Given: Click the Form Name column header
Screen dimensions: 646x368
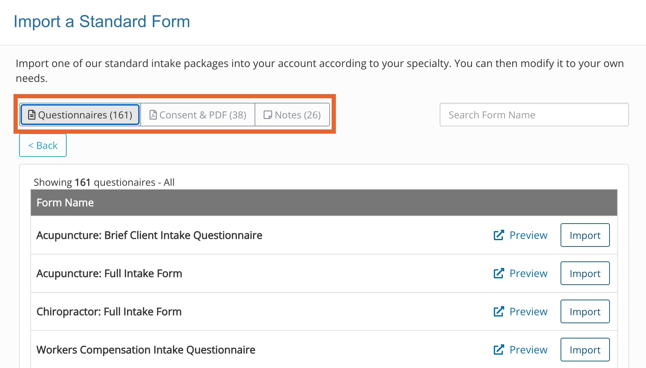Looking at the screenshot, I should [x=65, y=203].
